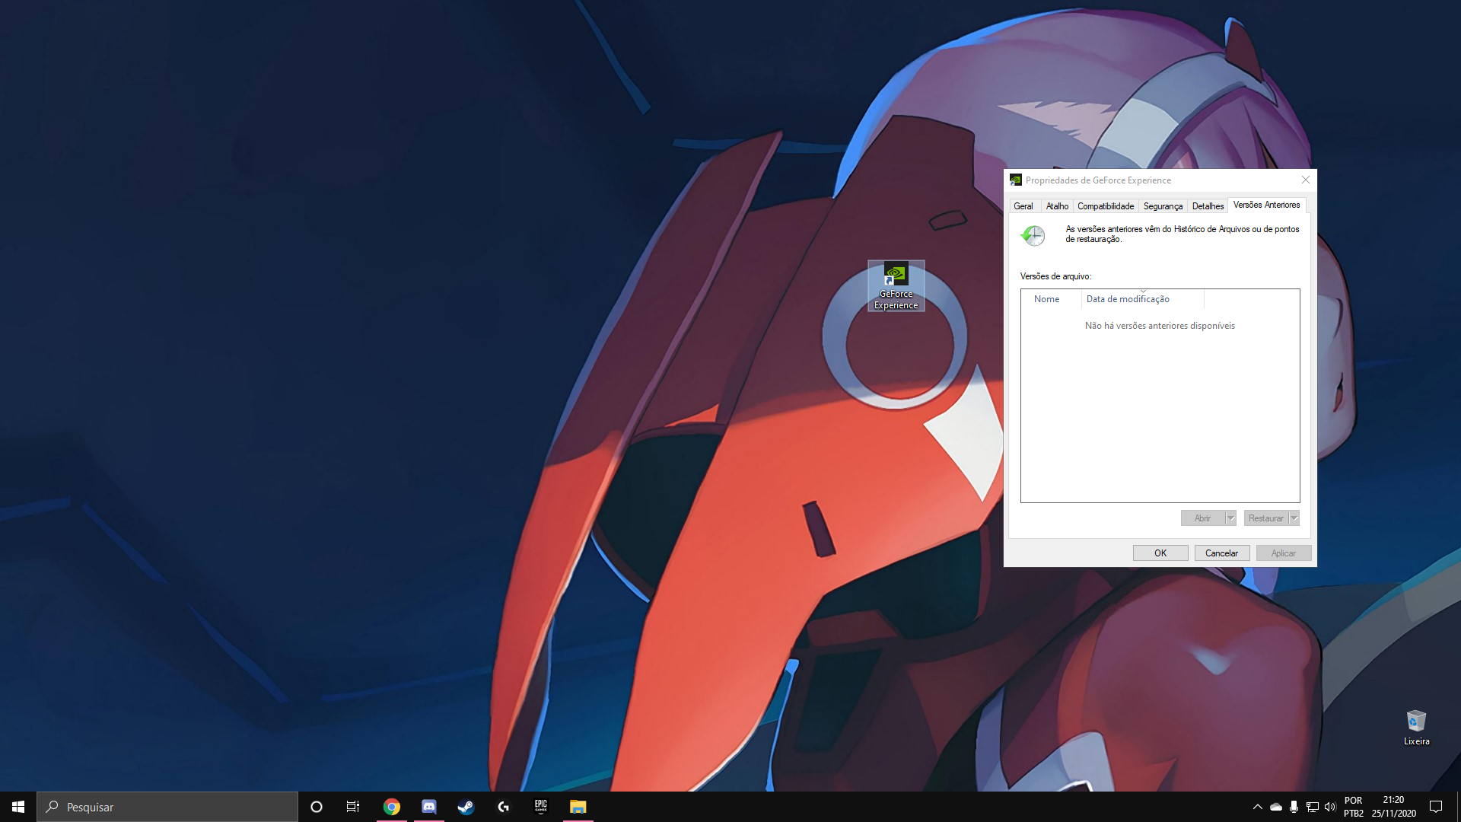Open the notification action center
Viewport: 1461px width, 822px height.
tap(1436, 807)
